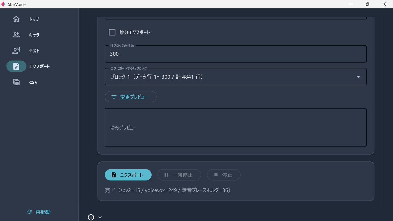Open the info icon at bottom left
Image resolution: width=393 pixels, height=221 pixels.
pos(91,217)
